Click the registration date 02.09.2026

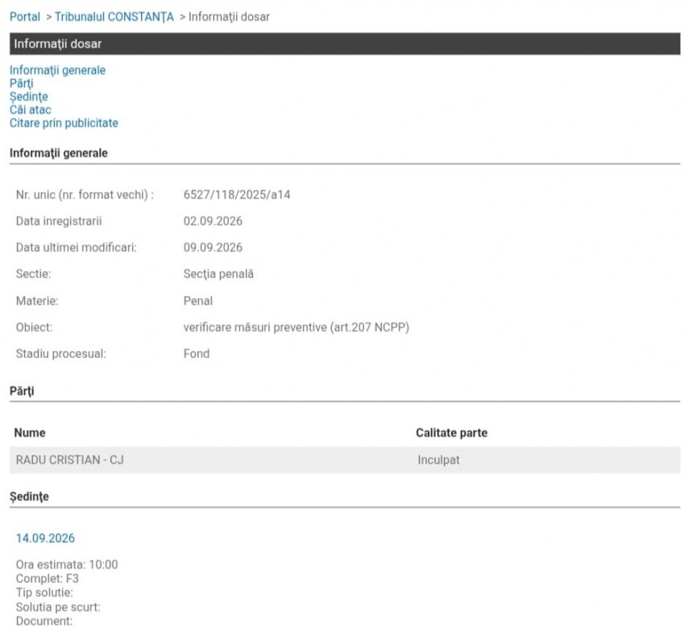[213, 221]
